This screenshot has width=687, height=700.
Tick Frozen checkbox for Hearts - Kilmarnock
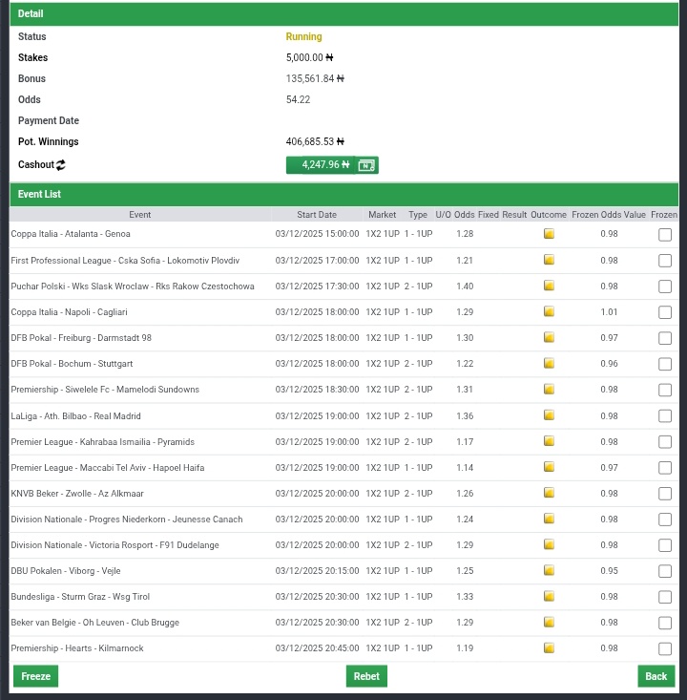click(665, 649)
